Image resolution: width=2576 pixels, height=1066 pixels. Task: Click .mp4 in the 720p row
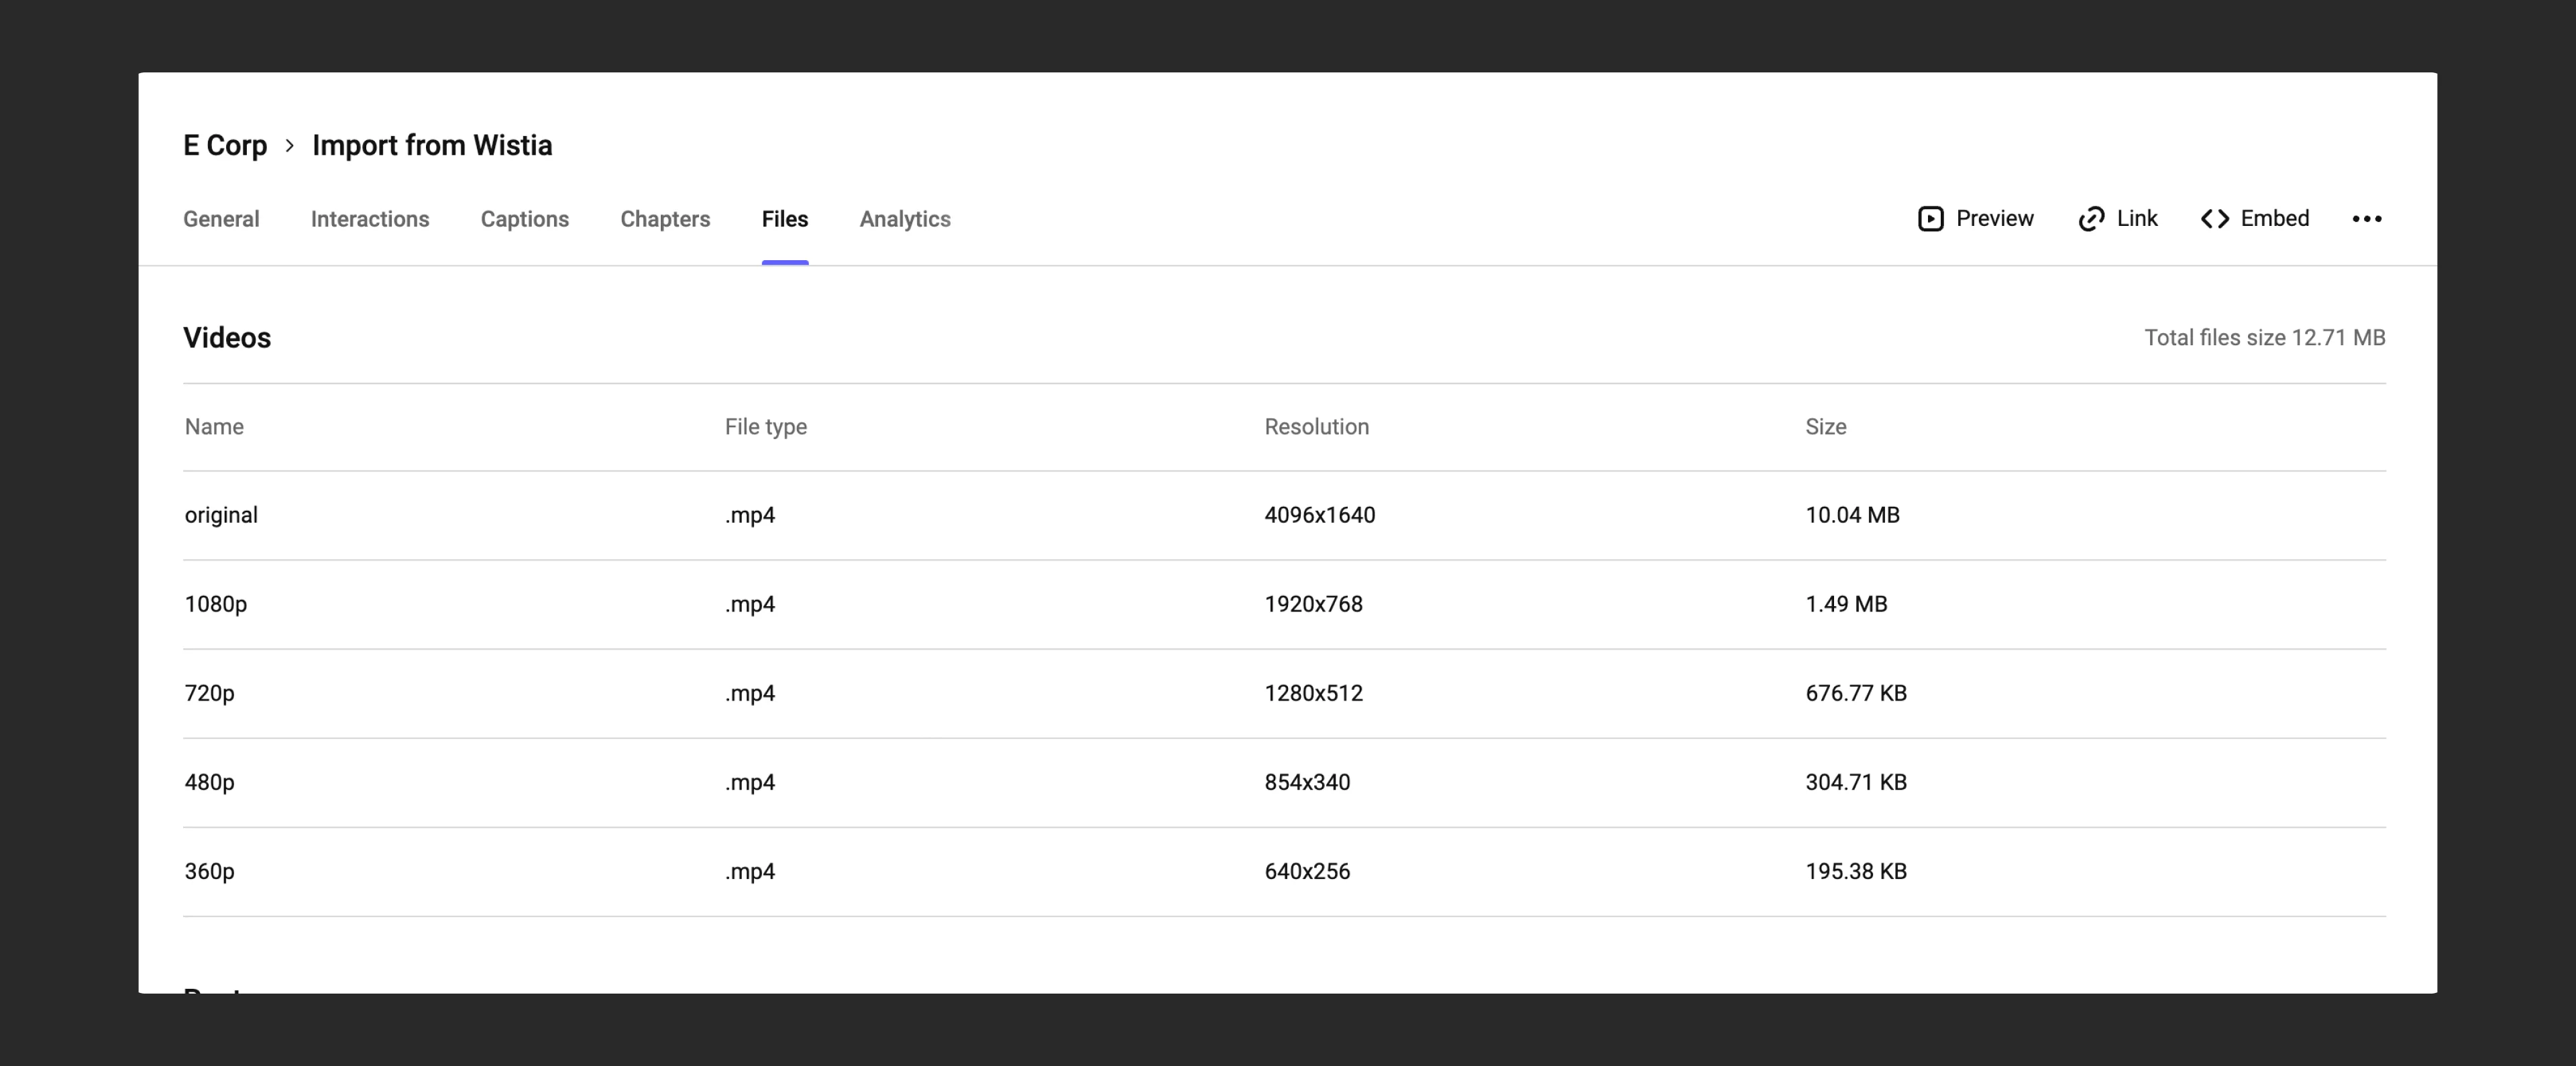pyautogui.click(x=750, y=693)
